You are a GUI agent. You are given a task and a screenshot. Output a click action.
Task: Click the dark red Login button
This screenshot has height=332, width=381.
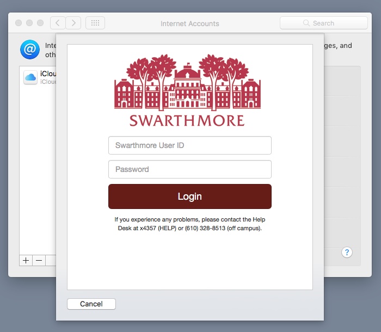[190, 196]
